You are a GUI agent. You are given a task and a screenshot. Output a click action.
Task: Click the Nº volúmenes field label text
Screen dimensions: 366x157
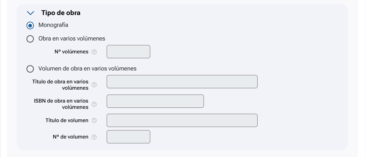coord(71,52)
